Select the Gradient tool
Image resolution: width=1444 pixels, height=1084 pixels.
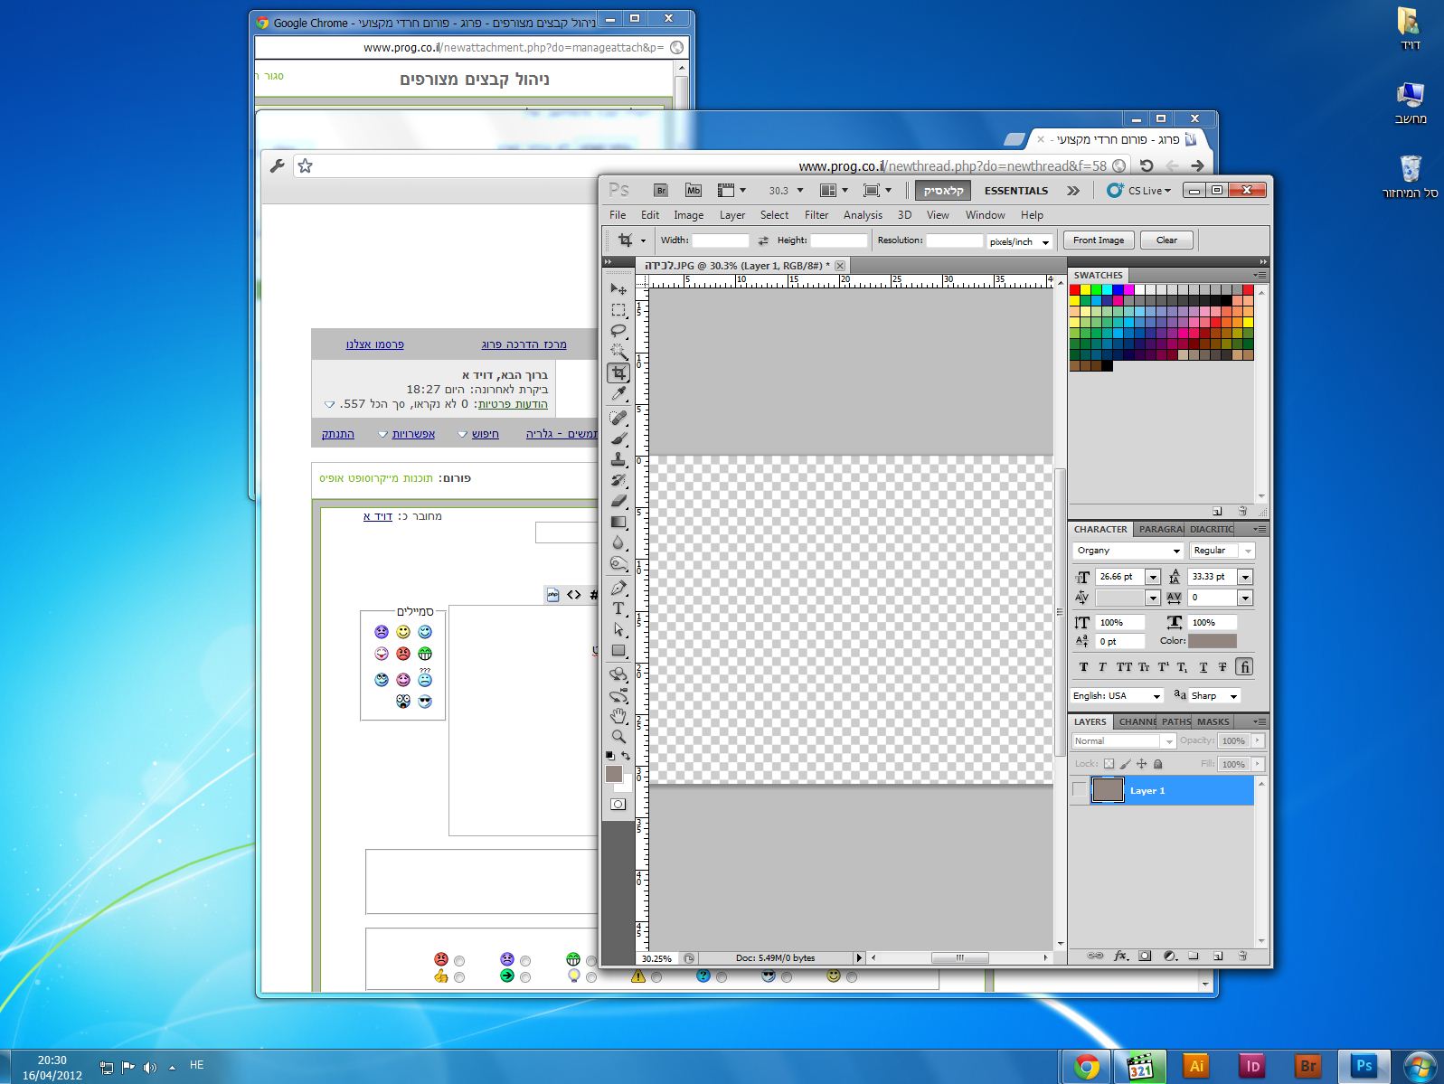coord(618,522)
